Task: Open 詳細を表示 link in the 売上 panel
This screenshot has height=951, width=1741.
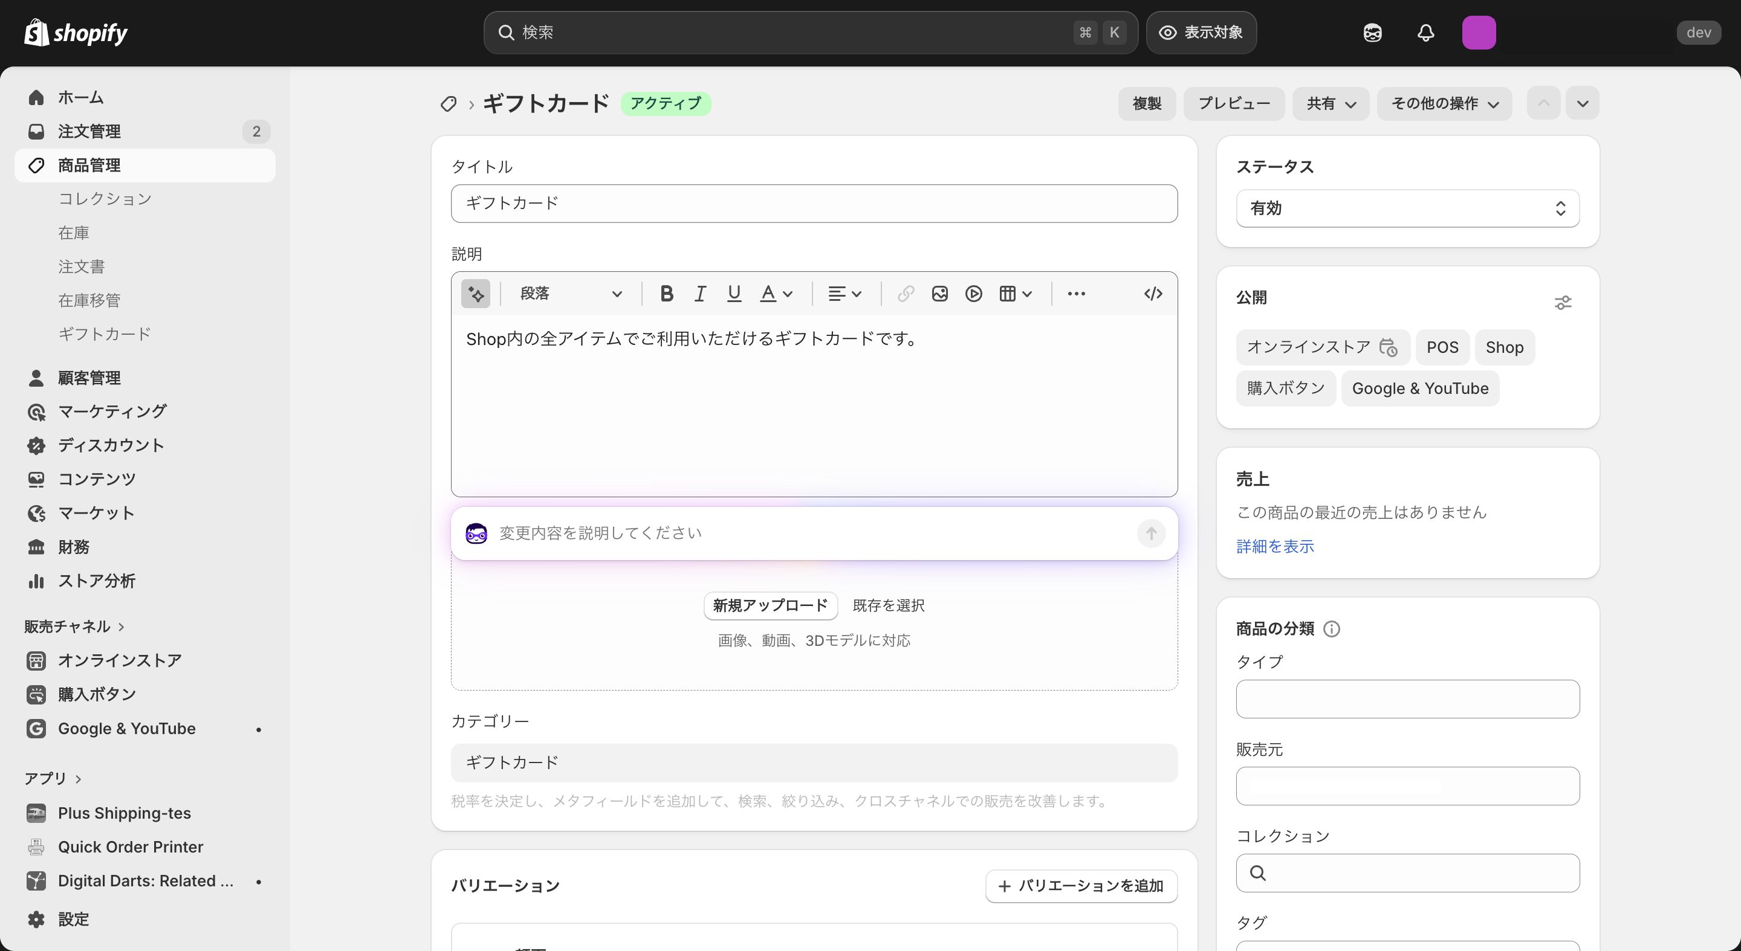Action: [x=1274, y=546]
